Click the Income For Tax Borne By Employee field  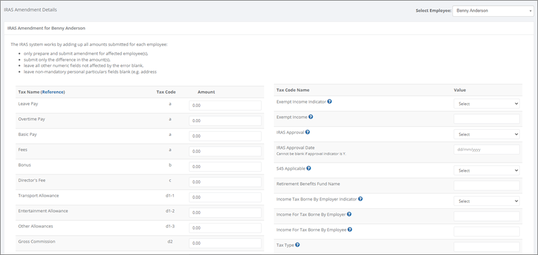coord(486,231)
